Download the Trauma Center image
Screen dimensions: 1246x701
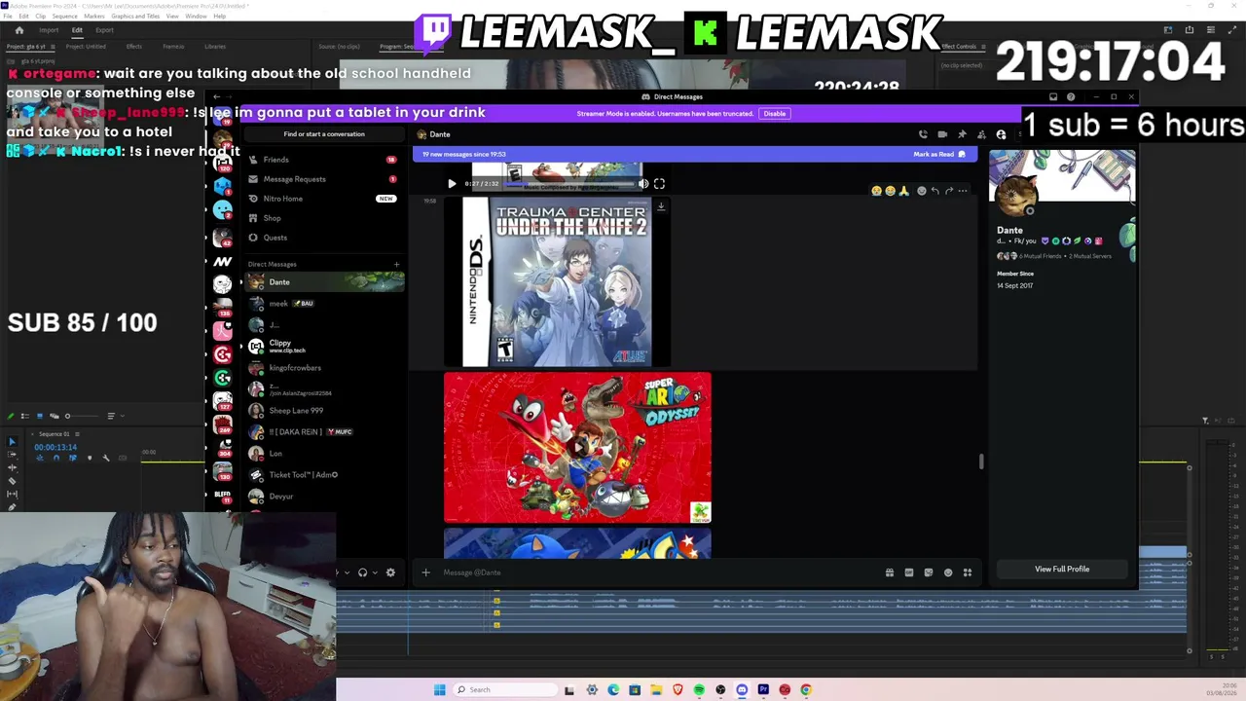[661, 206]
